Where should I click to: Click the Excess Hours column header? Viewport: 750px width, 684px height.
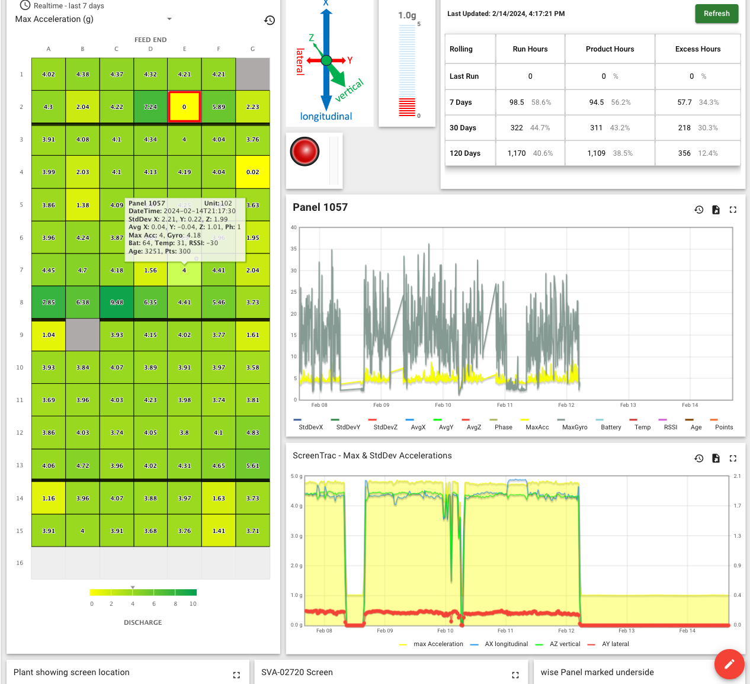tap(697, 49)
